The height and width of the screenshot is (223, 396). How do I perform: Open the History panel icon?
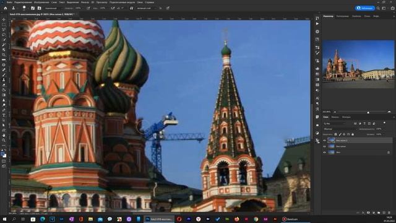pyautogui.click(x=317, y=18)
